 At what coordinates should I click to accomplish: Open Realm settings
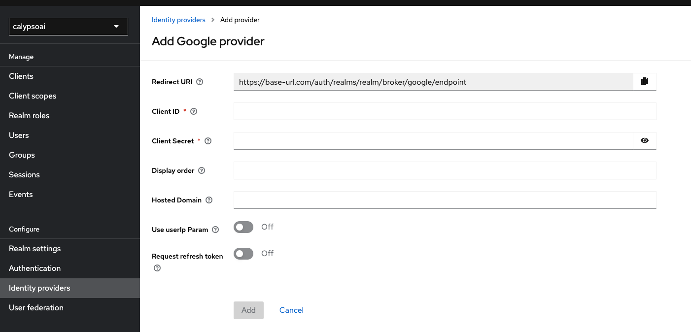coord(70,249)
